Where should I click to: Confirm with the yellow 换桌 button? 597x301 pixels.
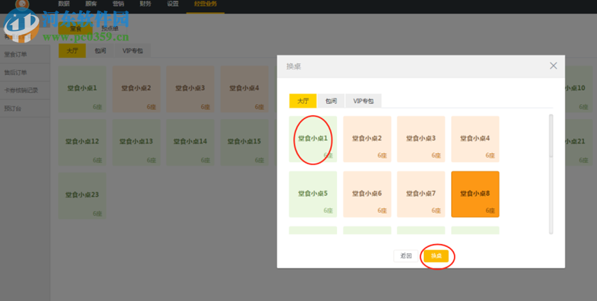click(436, 256)
